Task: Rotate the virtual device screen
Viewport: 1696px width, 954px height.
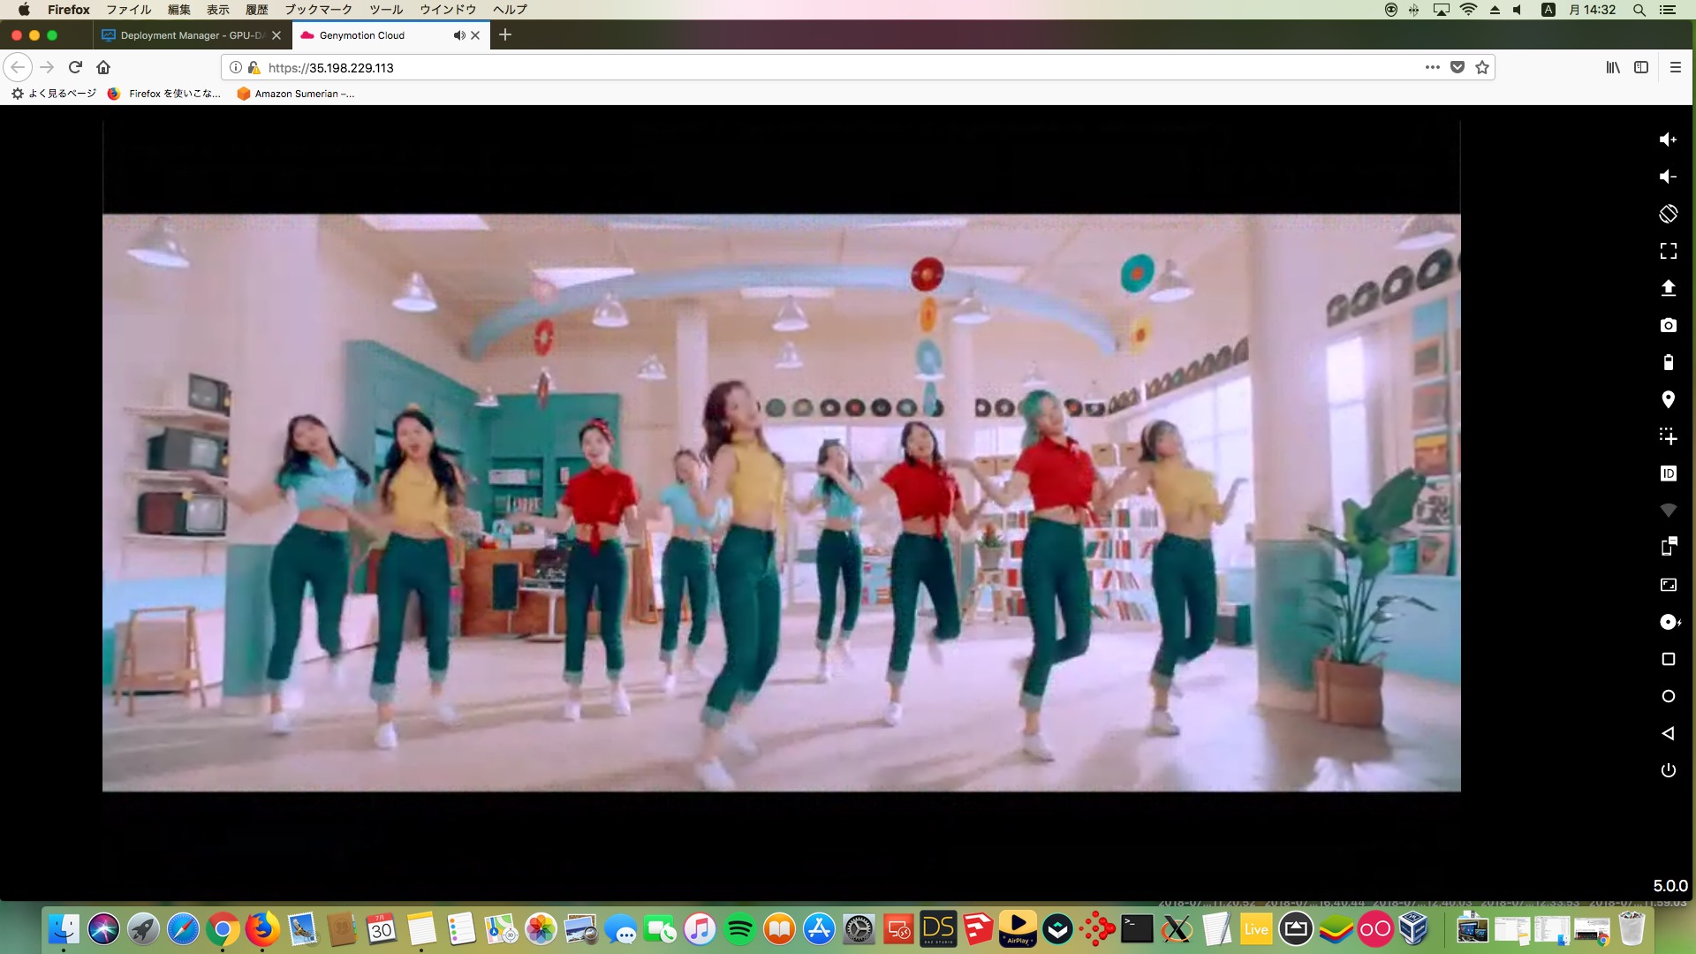Action: point(1668,214)
